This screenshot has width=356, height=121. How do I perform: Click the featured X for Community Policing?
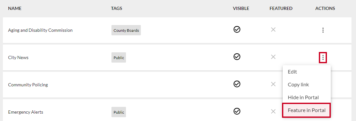coord(273,84)
